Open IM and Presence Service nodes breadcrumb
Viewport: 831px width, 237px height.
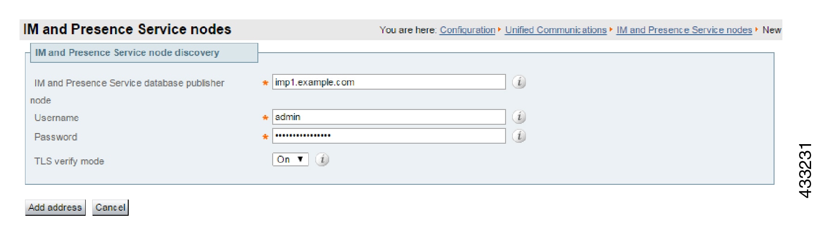(684, 30)
